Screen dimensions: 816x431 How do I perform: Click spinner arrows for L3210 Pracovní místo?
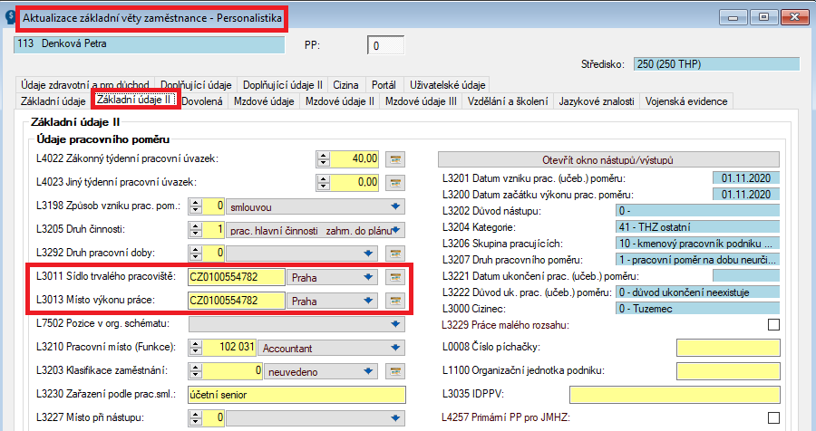[194, 348]
